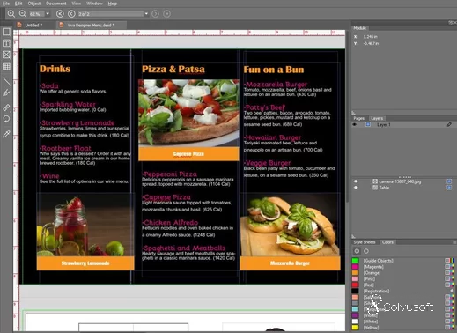Open the zoom percentage dropdown

pyautogui.click(x=48, y=14)
